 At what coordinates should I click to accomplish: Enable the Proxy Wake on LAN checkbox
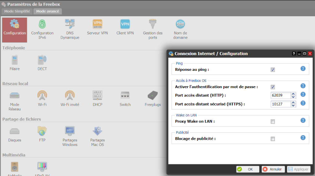click(273, 122)
